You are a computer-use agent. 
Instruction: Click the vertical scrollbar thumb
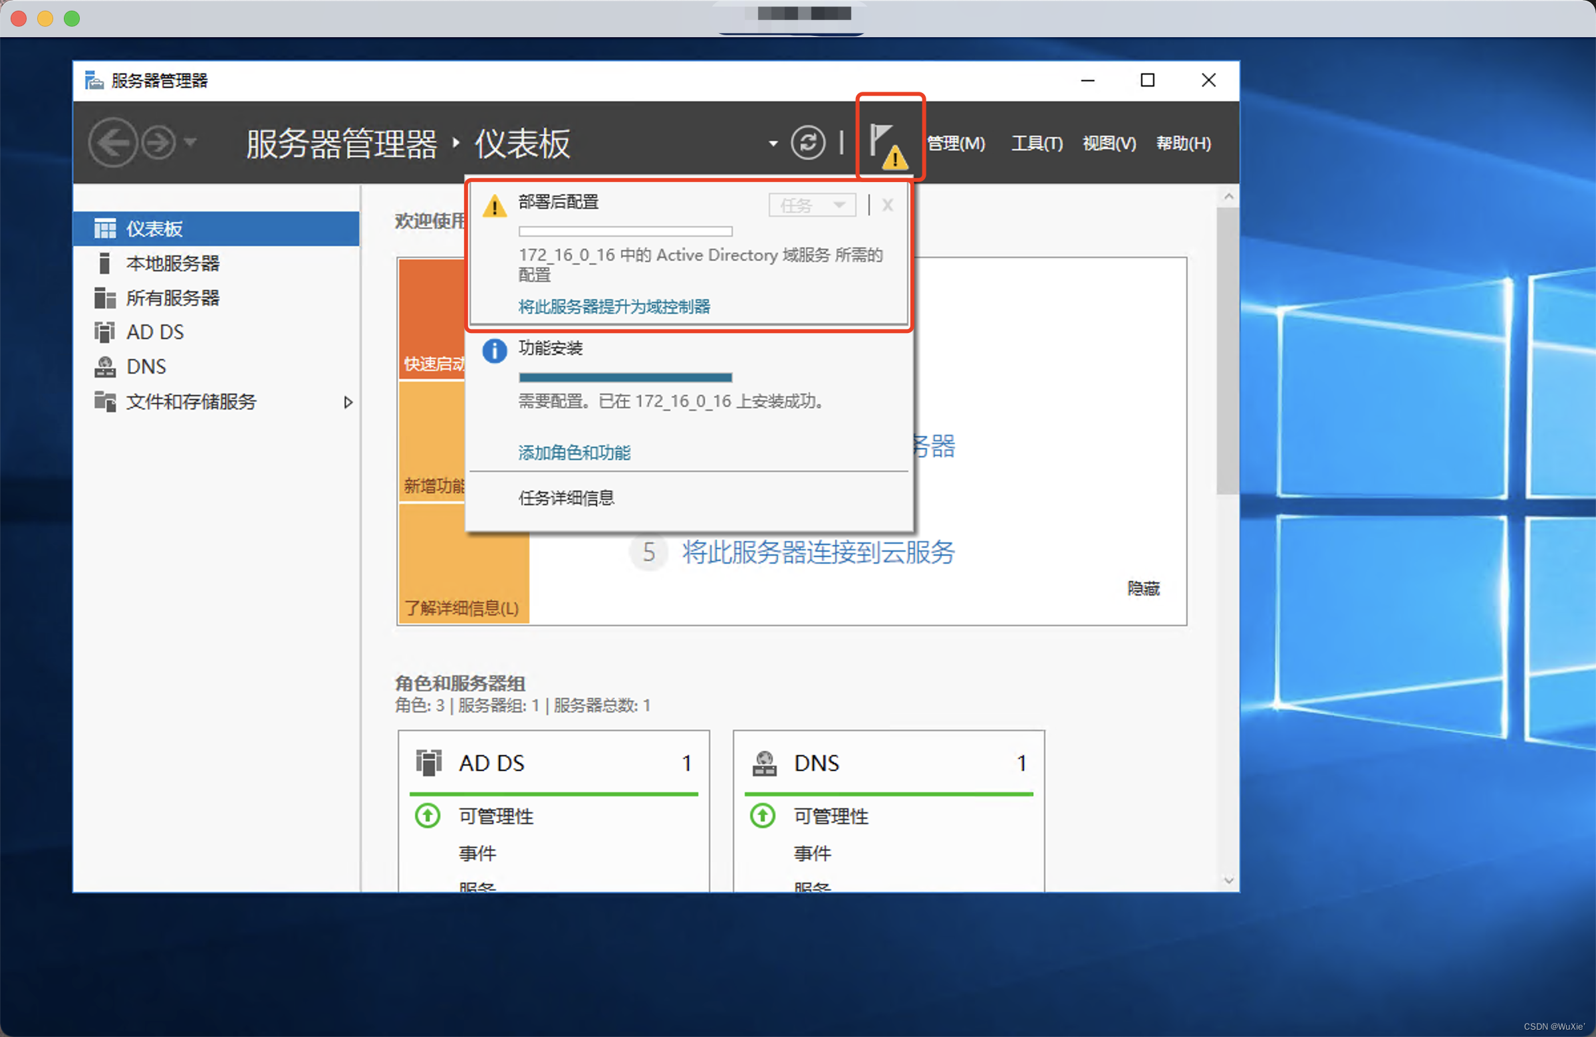[1227, 350]
